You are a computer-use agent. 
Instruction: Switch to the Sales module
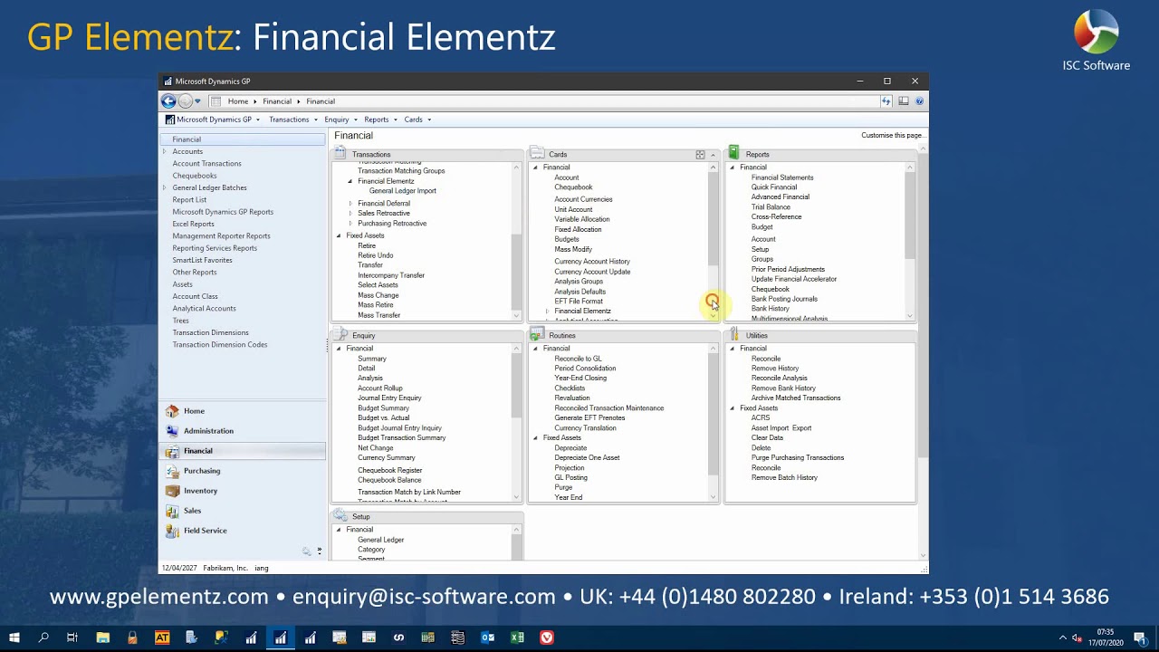243,511
